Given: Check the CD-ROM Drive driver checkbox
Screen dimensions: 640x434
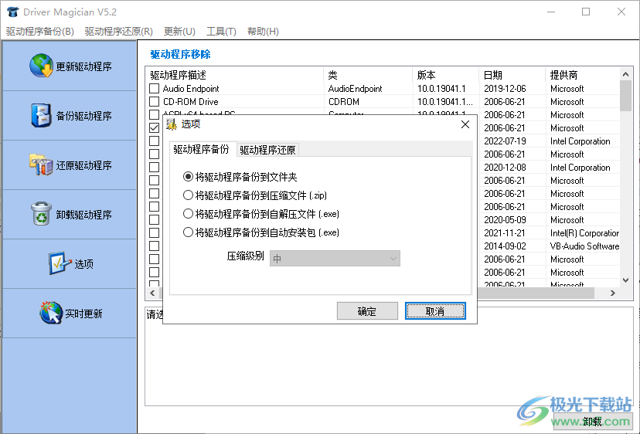Looking at the screenshot, I should (x=155, y=102).
